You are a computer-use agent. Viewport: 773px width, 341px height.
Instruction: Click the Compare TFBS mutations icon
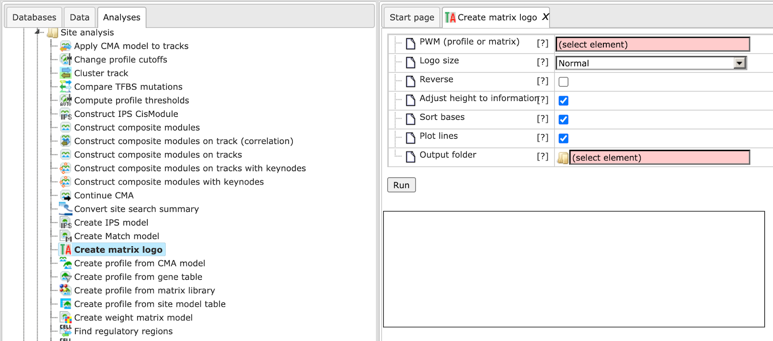click(x=66, y=87)
